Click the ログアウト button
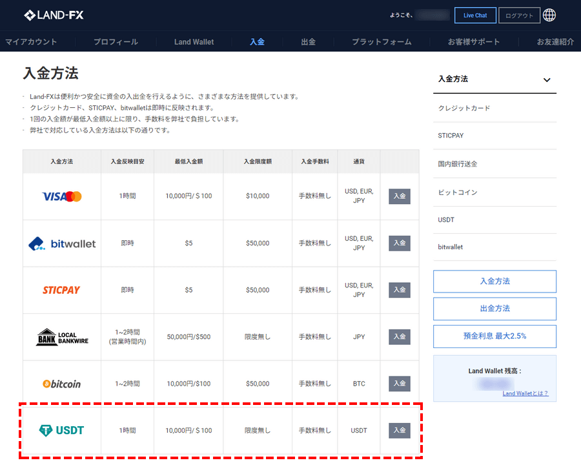The height and width of the screenshot is (465, 581). [519, 15]
